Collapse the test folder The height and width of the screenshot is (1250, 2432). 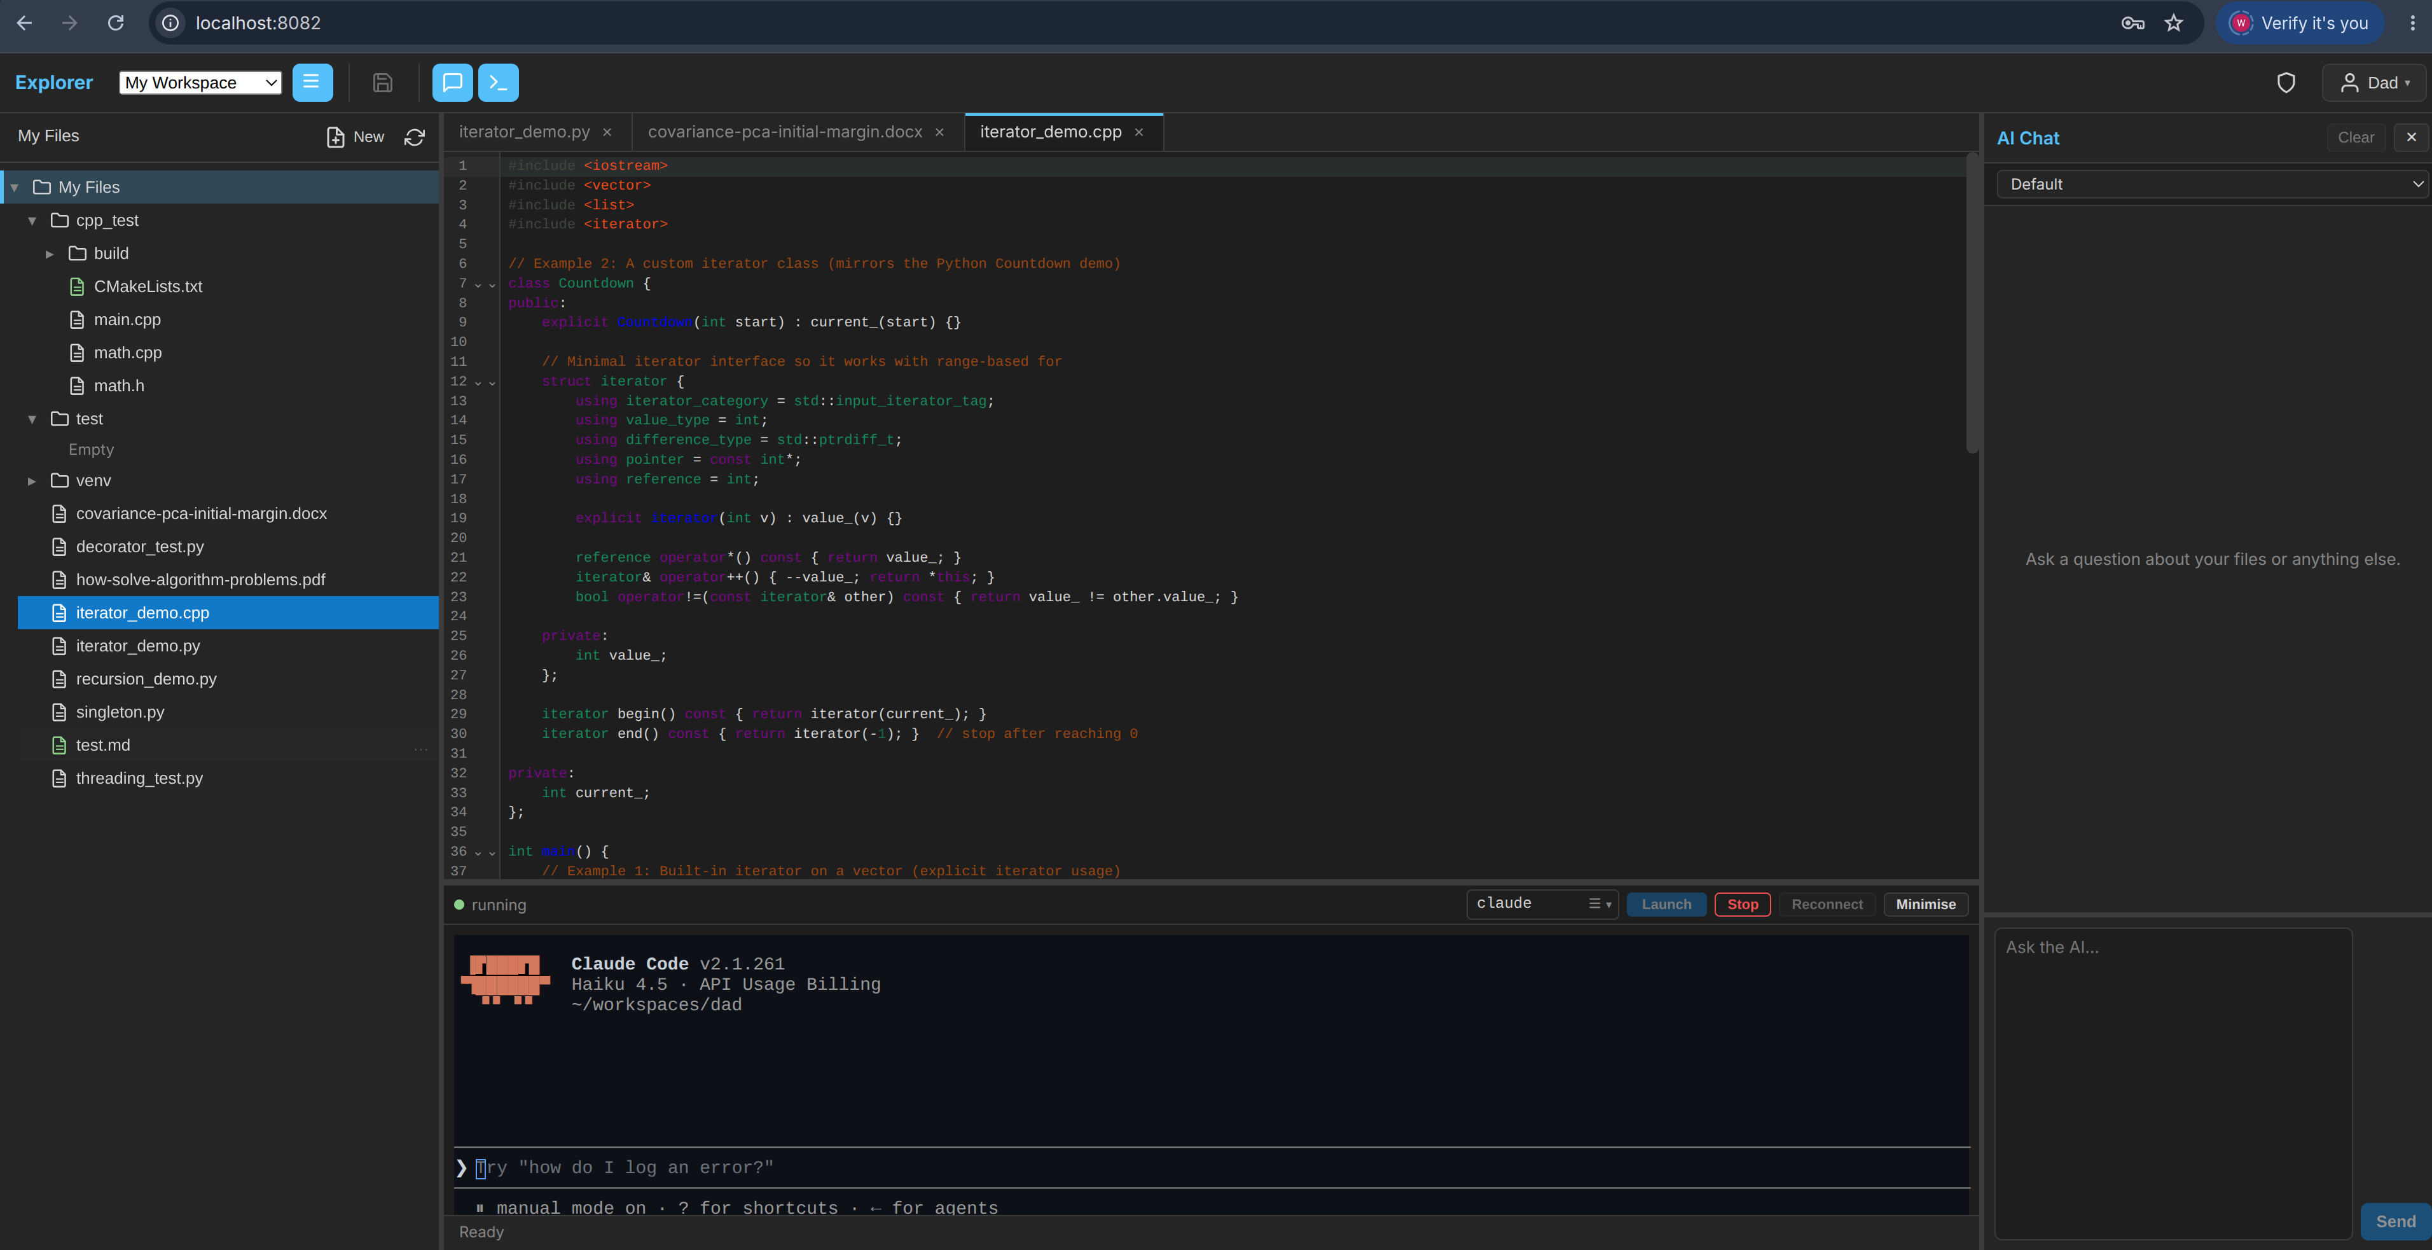tap(32, 418)
